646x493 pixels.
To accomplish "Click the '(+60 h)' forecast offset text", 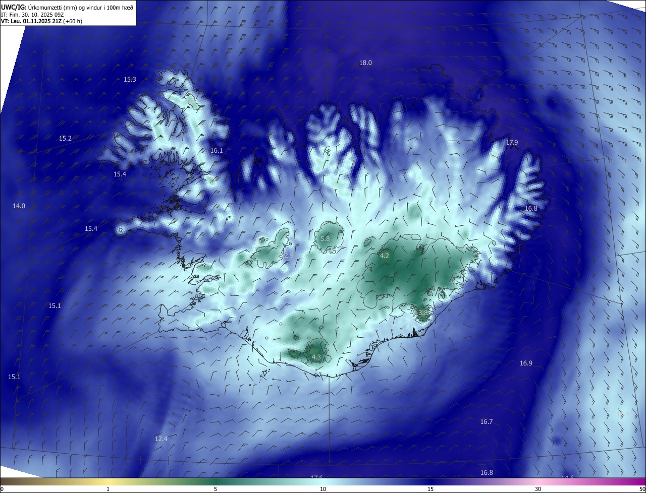I will (x=72, y=21).
